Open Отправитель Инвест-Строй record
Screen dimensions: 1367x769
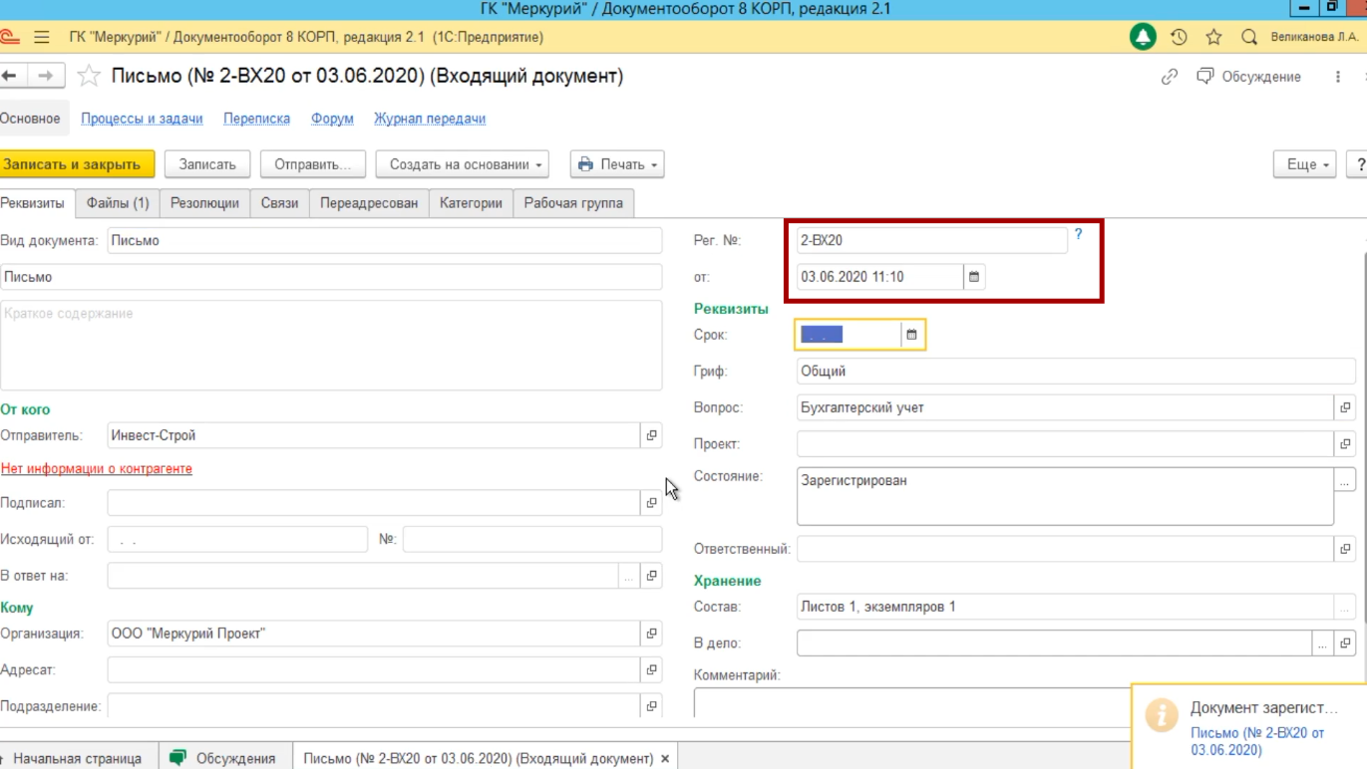pyautogui.click(x=651, y=435)
